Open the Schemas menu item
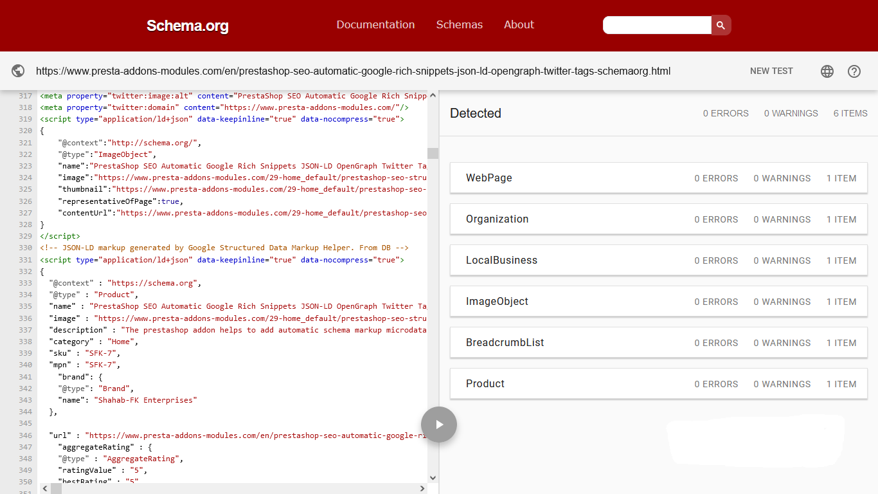The height and width of the screenshot is (494, 878). [460, 24]
